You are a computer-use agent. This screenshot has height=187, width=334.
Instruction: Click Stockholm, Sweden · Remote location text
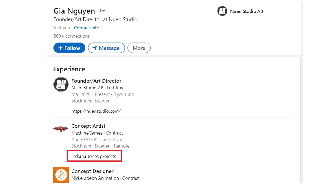coord(100,146)
